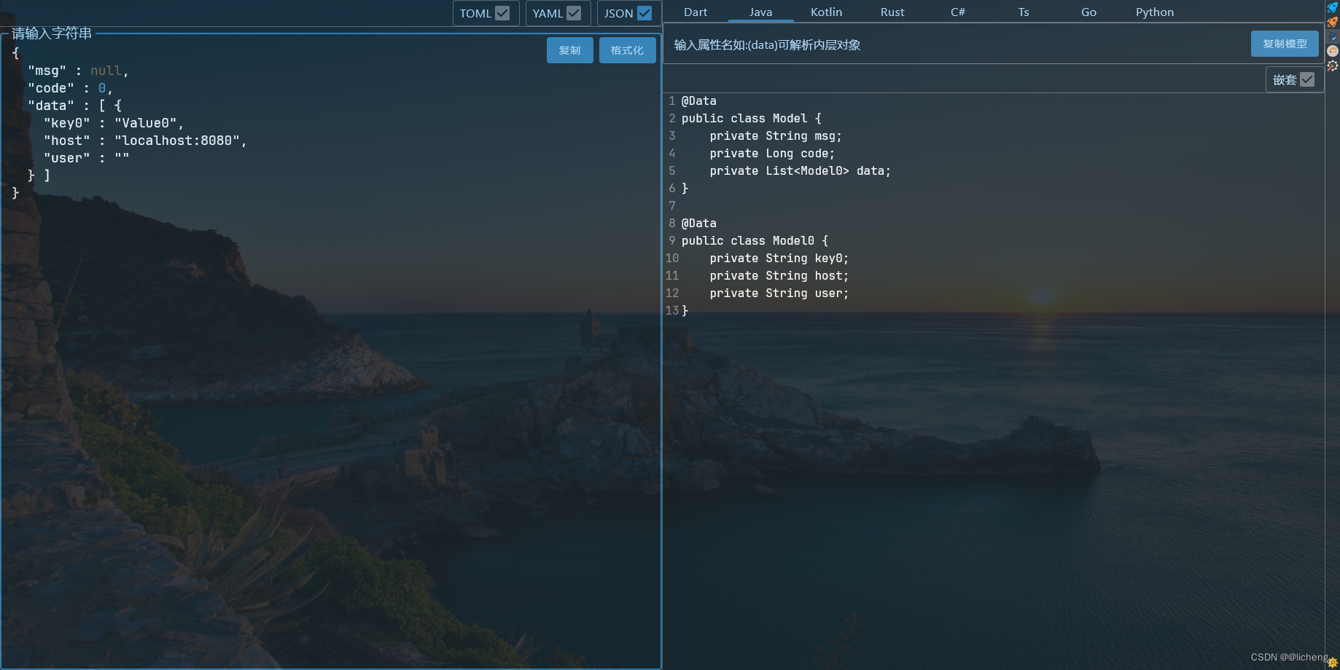Click the line "private String host;"
1340x670 pixels.
pyautogui.click(x=779, y=276)
